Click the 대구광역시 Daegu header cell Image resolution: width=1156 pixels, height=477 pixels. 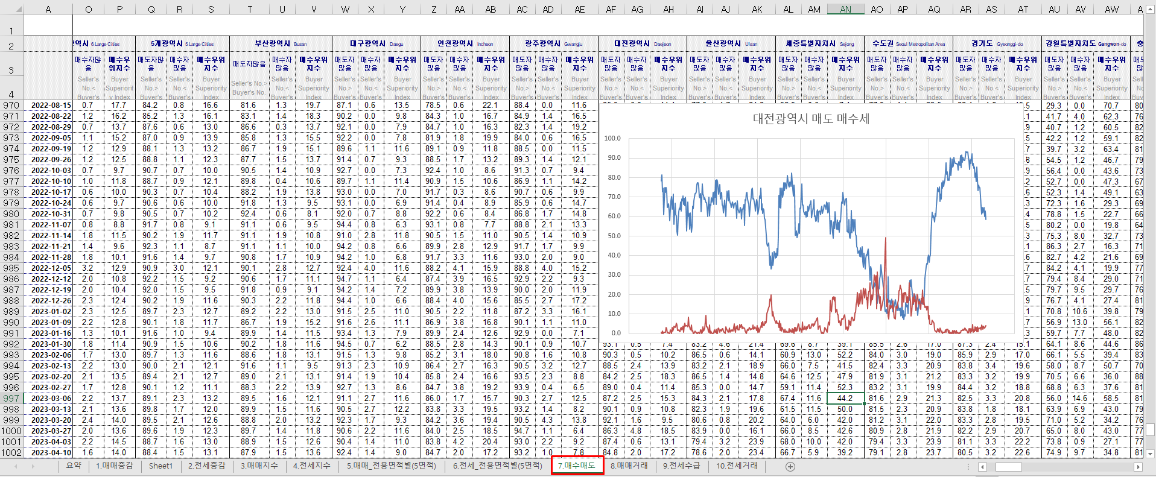tap(376, 43)
